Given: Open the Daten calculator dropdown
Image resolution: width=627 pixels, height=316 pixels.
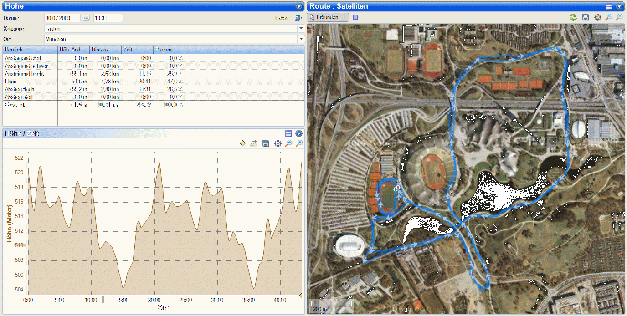Looking at the screenshot, I should tap(298, 18).
